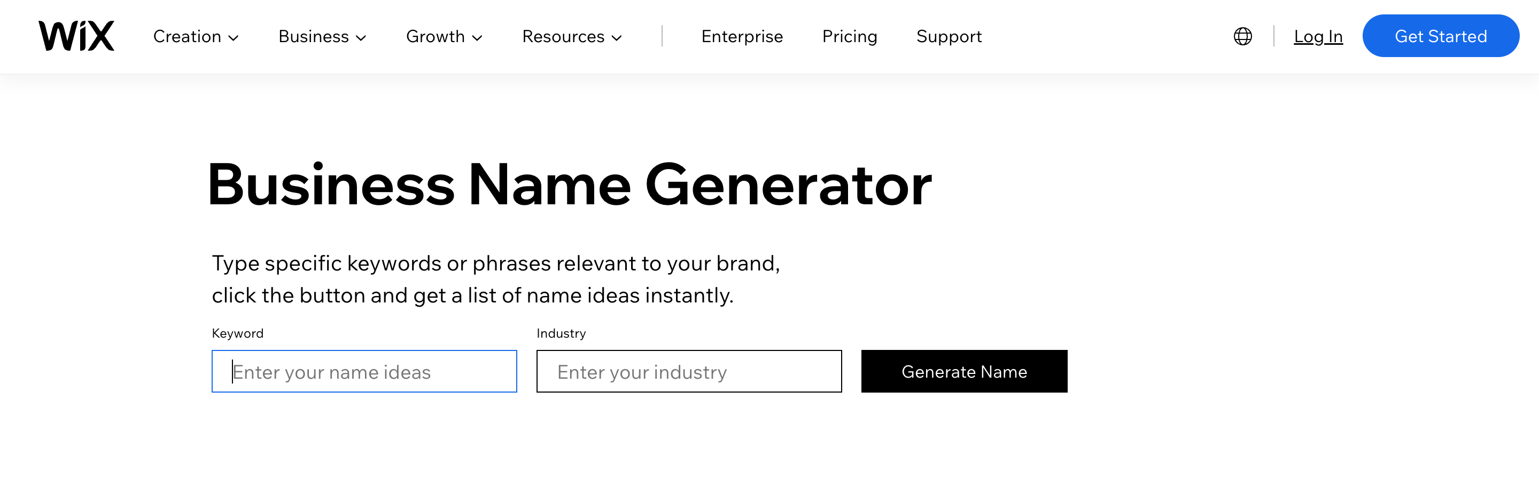The image size is (1539, 479).
Task: Visit the Support link
Action: coord(949,36)
